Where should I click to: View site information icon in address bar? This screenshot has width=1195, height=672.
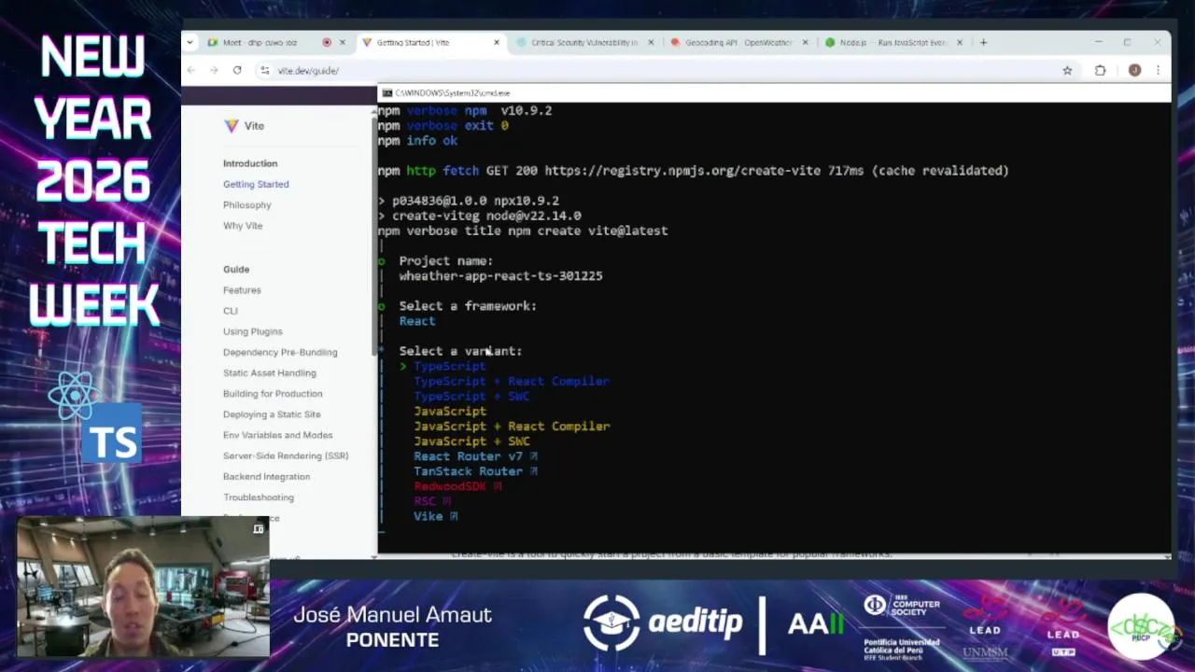(265, 70)
